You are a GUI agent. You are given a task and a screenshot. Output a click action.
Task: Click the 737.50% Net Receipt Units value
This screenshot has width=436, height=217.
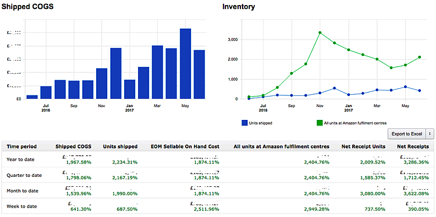coord(375,209)
